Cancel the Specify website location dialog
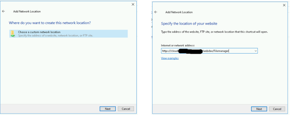Viewport: 290px width, 115px height. coord(277,109)
